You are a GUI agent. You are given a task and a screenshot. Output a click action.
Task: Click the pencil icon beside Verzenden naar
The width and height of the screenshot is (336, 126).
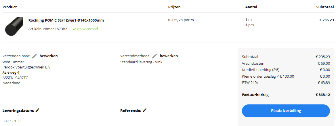pyautogui.click(x=35, y=56)
